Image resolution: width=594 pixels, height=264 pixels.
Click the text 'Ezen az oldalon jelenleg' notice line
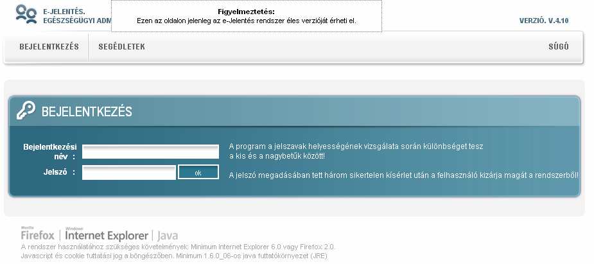[246, 21]
